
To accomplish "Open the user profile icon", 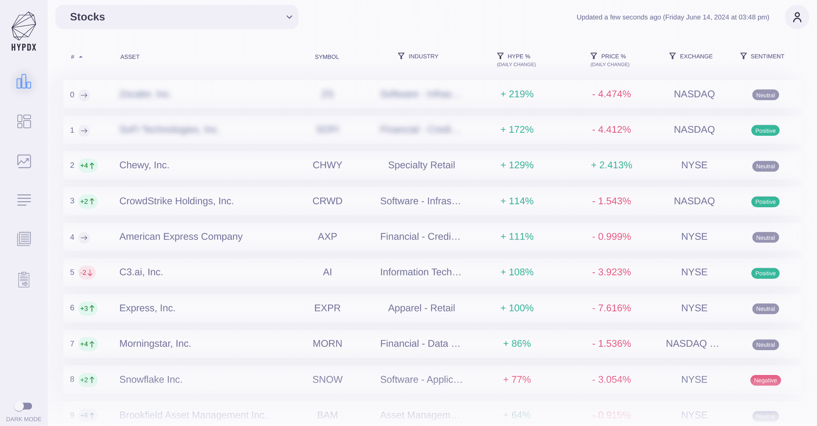I will coord(797,17).
